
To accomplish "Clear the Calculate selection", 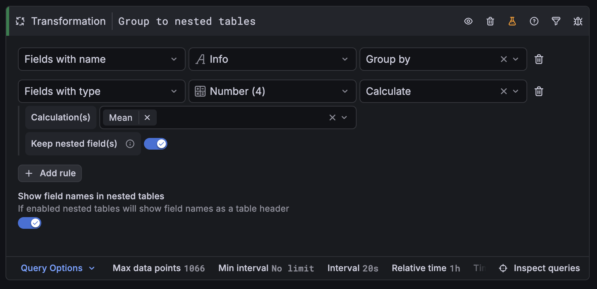I will pyautogui.click(x=504, y=91).
